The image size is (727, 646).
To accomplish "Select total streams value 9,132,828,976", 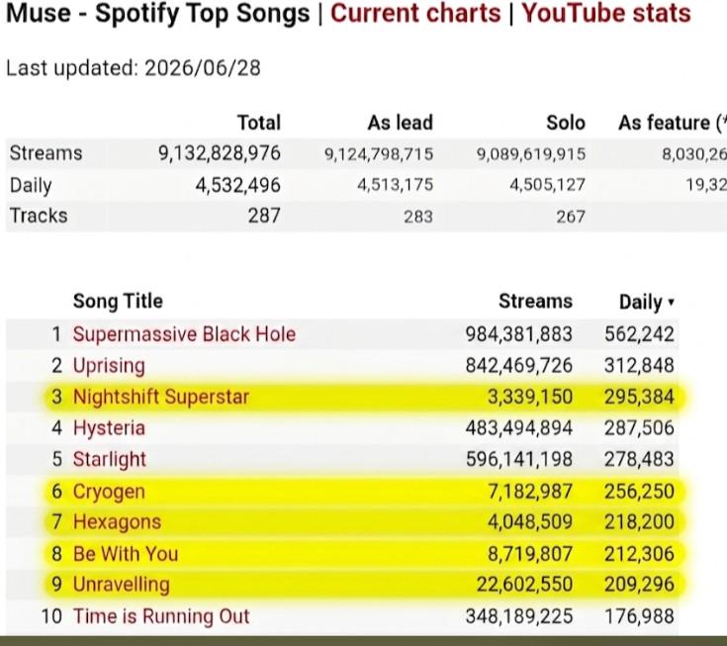I will (220, 153).
